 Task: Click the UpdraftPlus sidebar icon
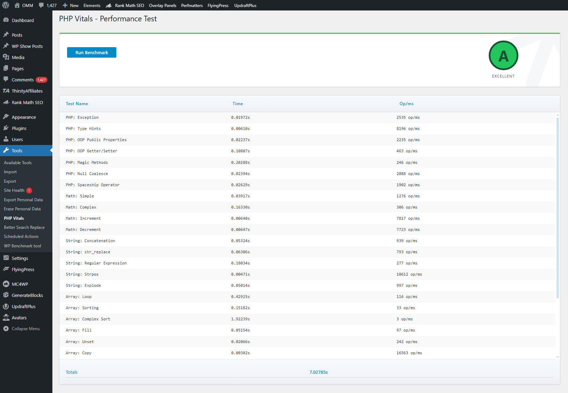coord(6,306)
